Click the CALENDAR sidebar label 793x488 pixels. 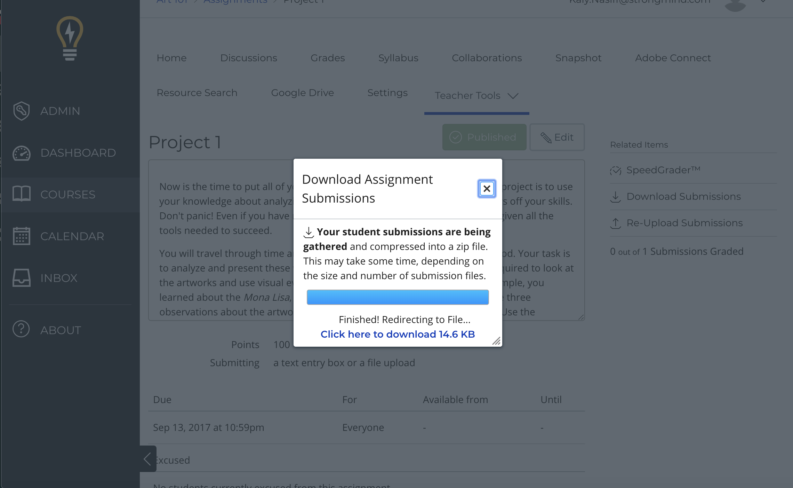(72, 236)
